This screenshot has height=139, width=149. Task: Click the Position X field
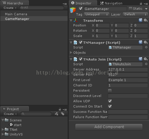pyautogui.click(x=102, y=25)
